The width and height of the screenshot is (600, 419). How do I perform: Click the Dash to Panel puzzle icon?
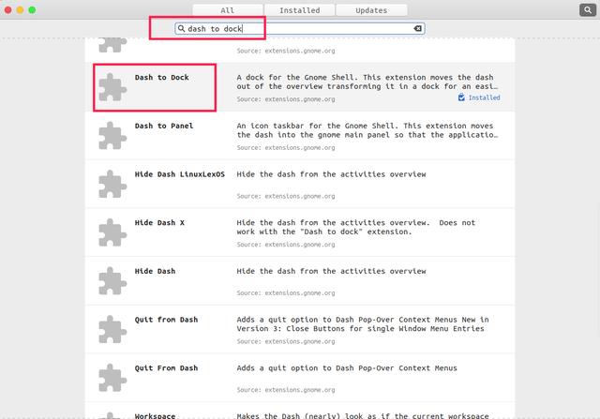[112, 136]
